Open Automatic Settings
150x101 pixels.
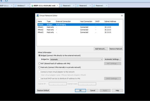(112, 59)
